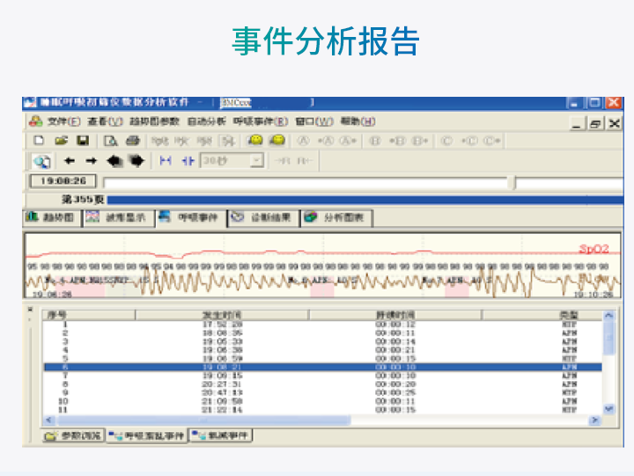Screen dimensions: 634x476
Task: Click the new document icon
Action: point(39,140)
